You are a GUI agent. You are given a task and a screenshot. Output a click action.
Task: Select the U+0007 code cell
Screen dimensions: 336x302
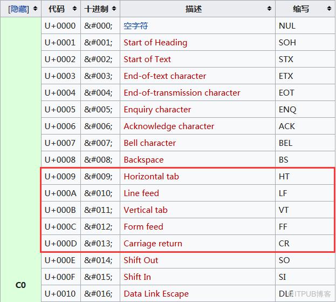point(61,143)
